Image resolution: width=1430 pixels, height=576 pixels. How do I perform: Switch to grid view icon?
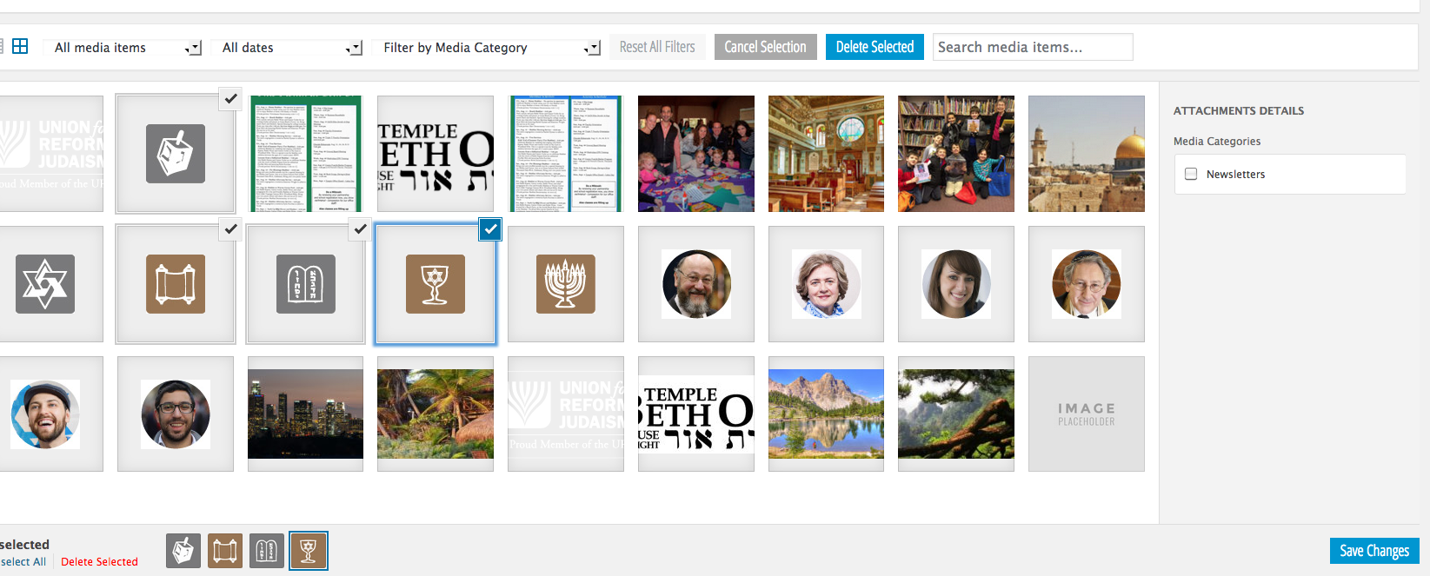tap(20, 47)
